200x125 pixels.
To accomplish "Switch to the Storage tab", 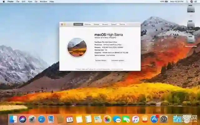I will click(97, 24).
